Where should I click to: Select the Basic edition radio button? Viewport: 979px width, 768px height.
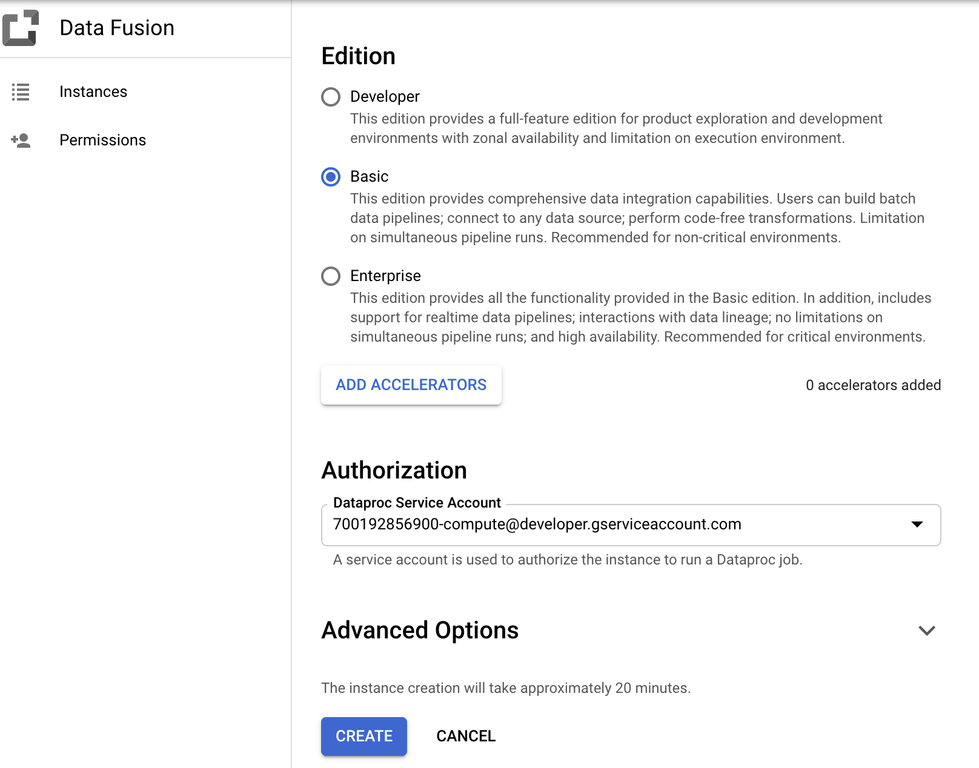tap(331, 177)
